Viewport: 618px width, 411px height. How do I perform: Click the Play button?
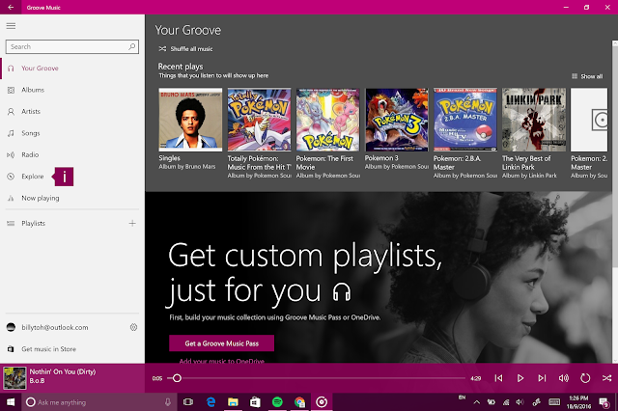pos(520,378)
